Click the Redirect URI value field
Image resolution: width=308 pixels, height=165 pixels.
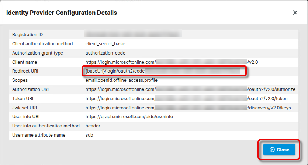162,71
